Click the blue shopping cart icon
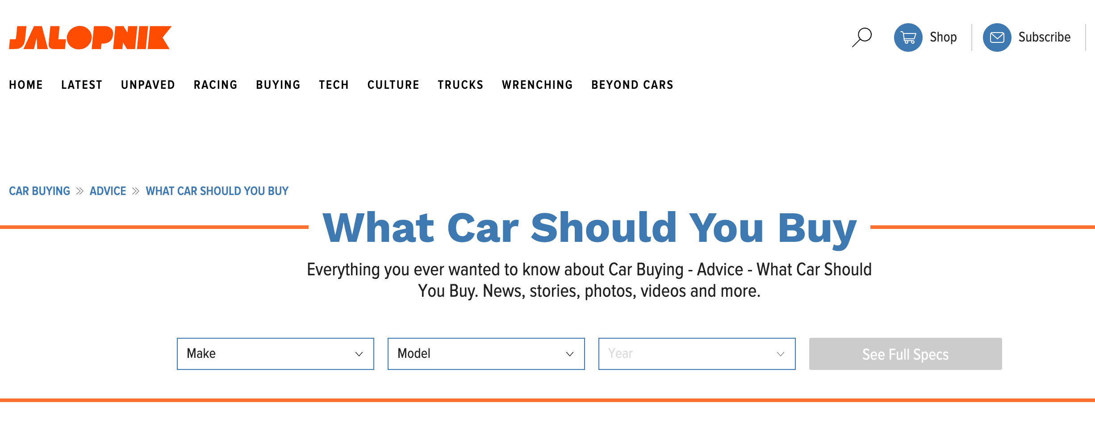 click(x=908, y=37)
